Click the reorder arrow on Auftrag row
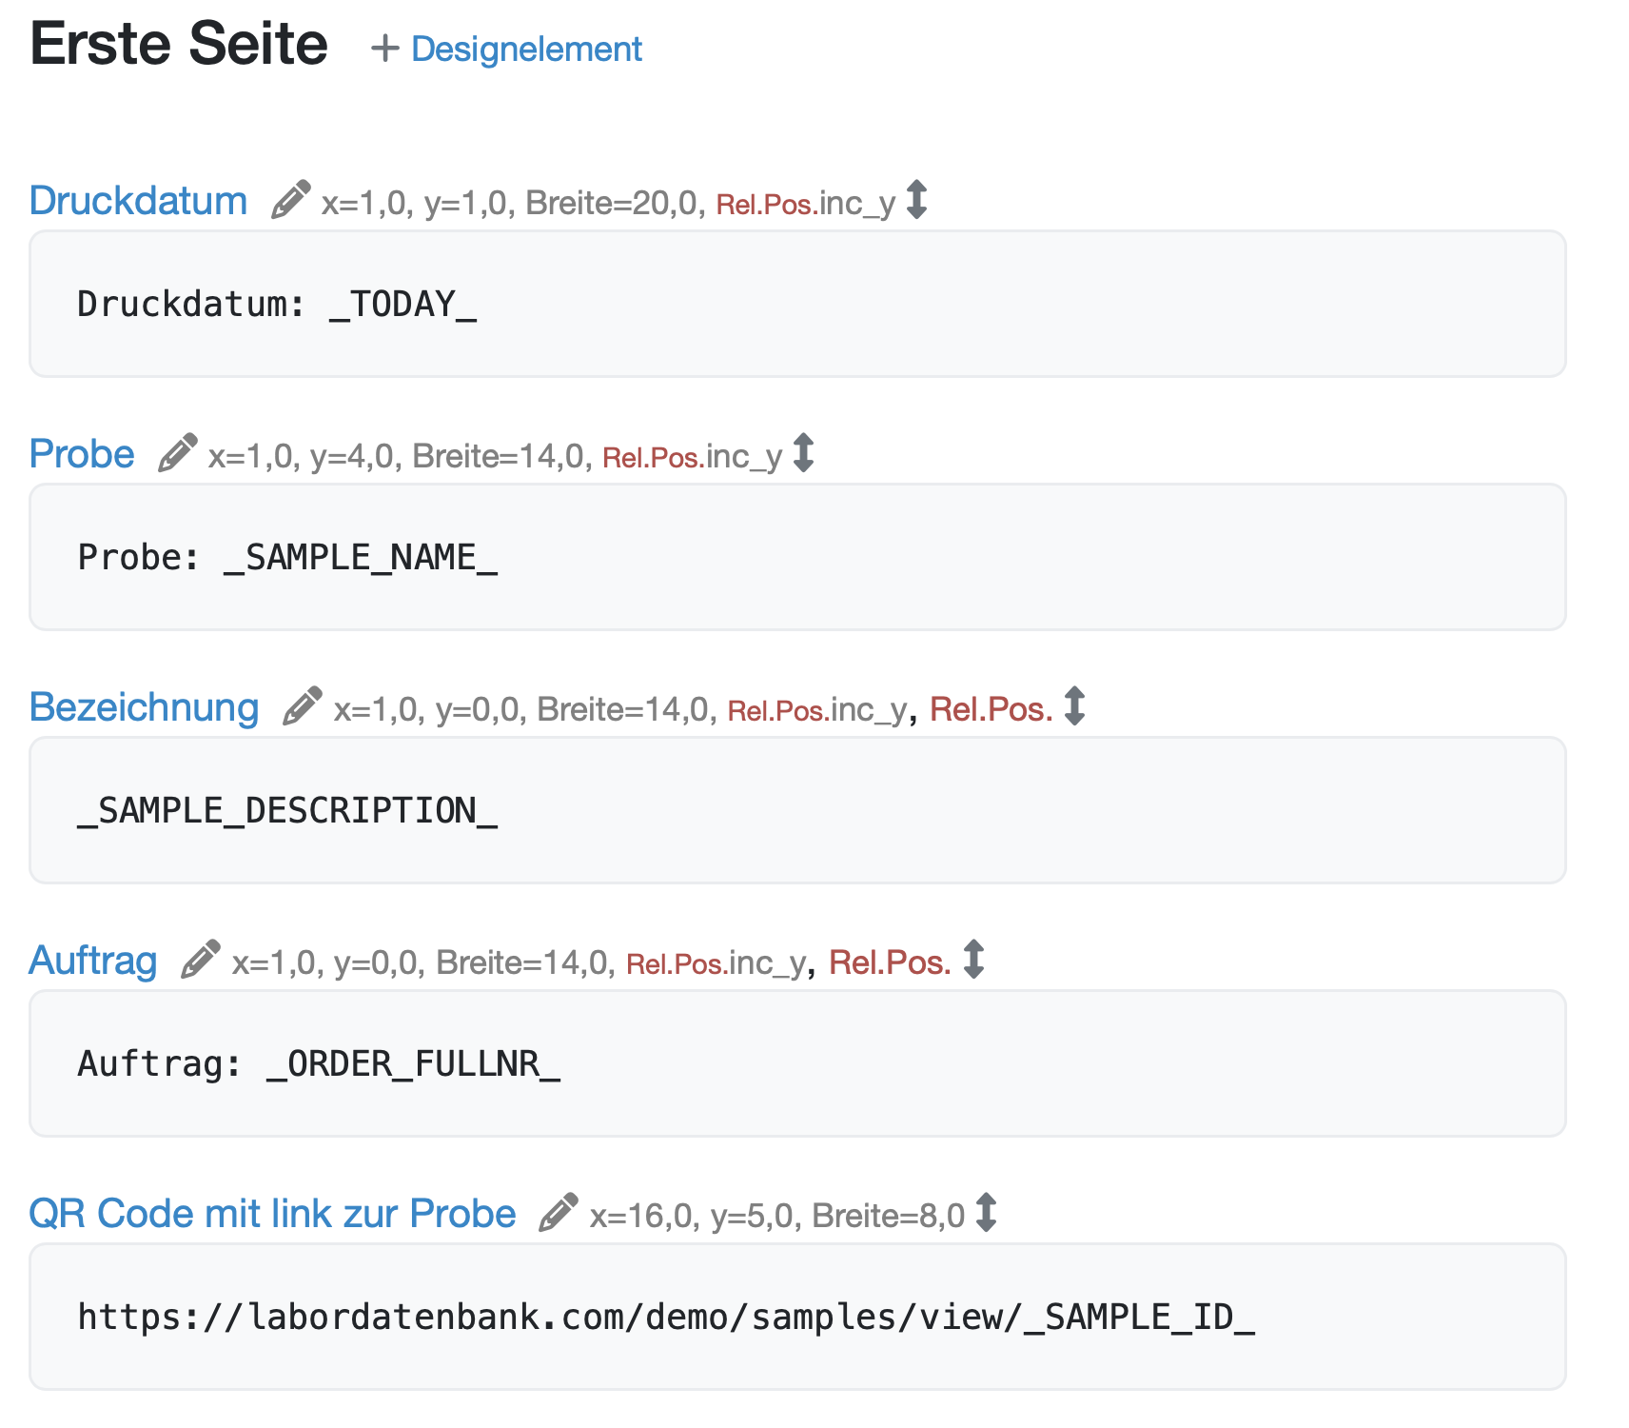Image resolution: width=1629 pixels, height=1428 pixels. click(x=973, y=960)
